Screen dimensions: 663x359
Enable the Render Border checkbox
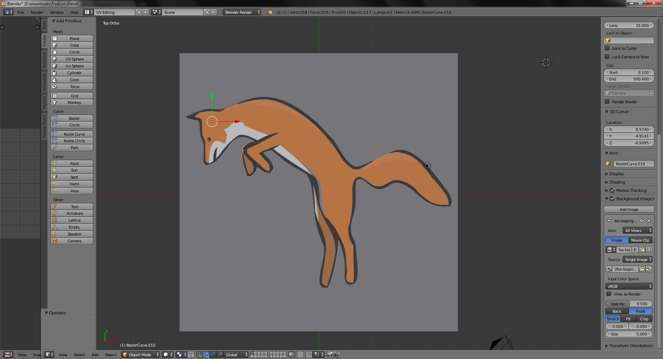pyautogui.click(x=607, y=102)
